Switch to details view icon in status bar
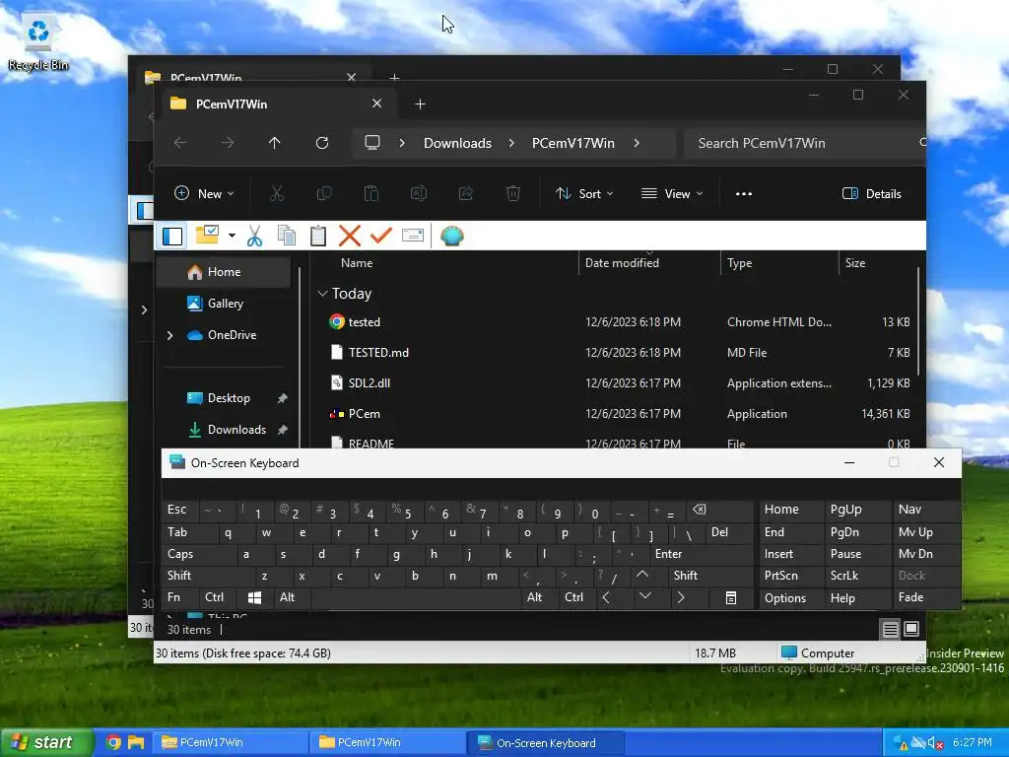Screen dimensions: 1009x757 (x=890, y=629)
